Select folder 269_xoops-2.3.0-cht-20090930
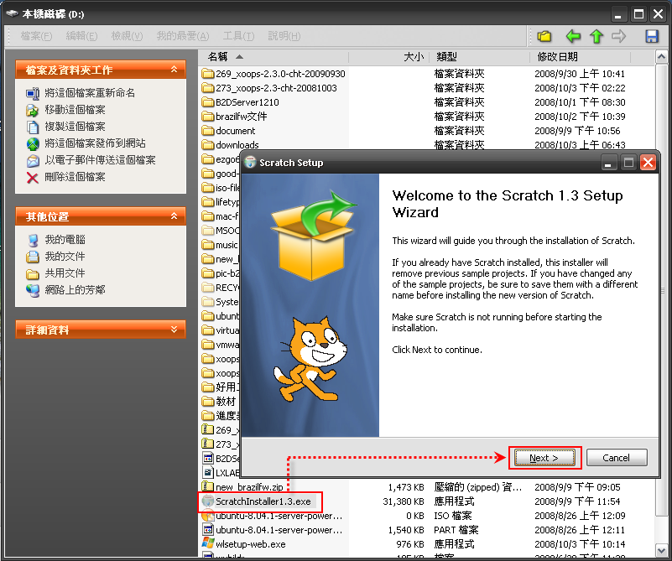The width and height of the screenshot is (672, 561). pyautogui.click(x=280, y=74)
